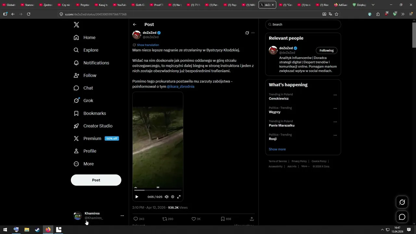Open Home from the sidebar
416x234 pixels.
tap(84, 37)
